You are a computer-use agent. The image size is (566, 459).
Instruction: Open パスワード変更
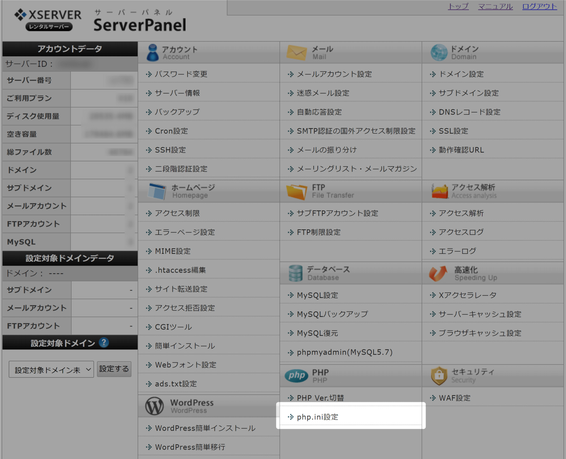coord(181,74)
